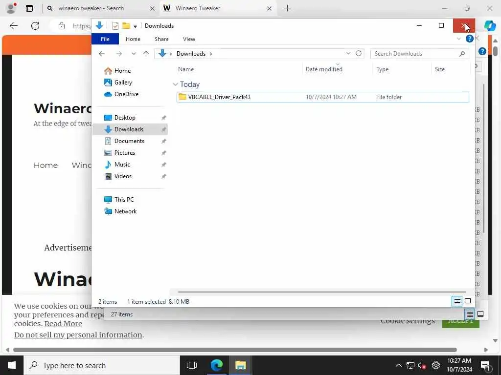The width and height of the screenshot is (501, 375).
Task: Open browser tab actions menu icon
Action: tap(29, 8)
